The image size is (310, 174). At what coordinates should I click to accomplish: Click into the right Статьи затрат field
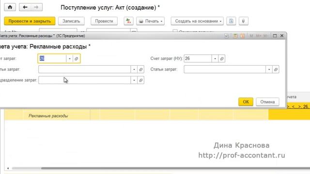click(x=225, y=70)
